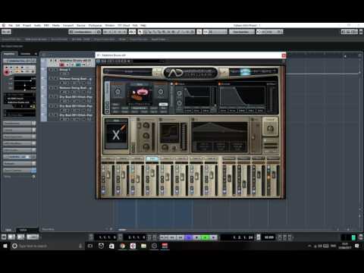Click the Addictive Drums AD logo

click(191, 73)
